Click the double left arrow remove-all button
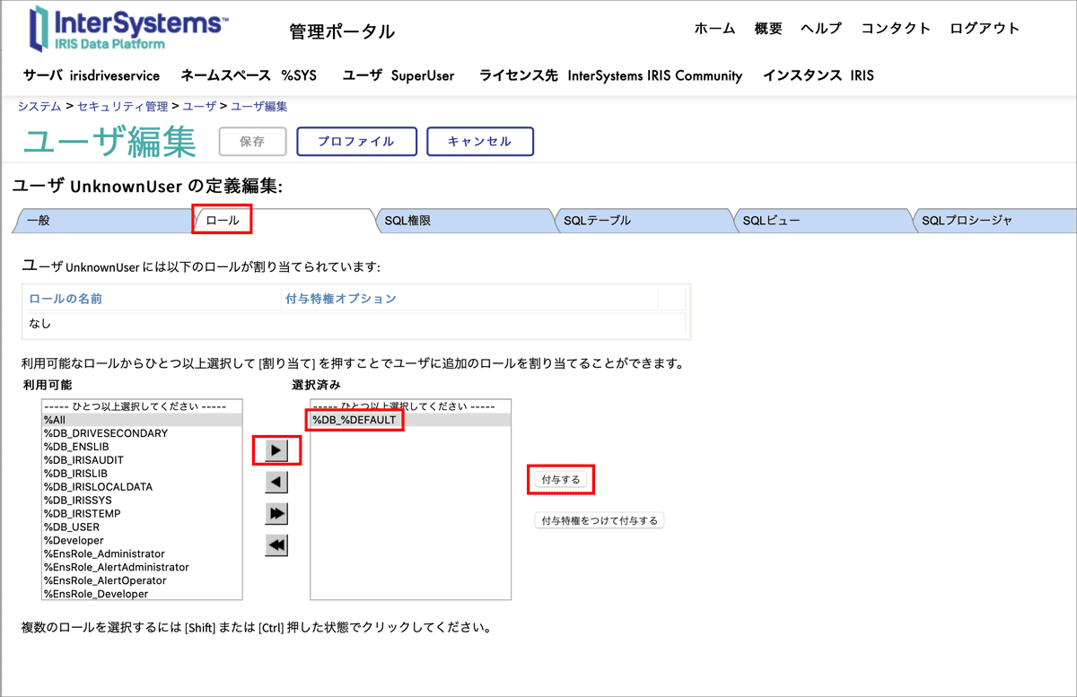The width and height of the screenshot is (1077, 697). click(276, 545)
